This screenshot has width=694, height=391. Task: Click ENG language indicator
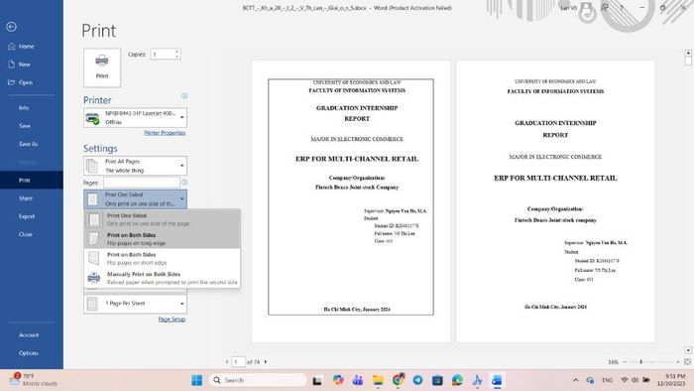click(x=607, y=380)
